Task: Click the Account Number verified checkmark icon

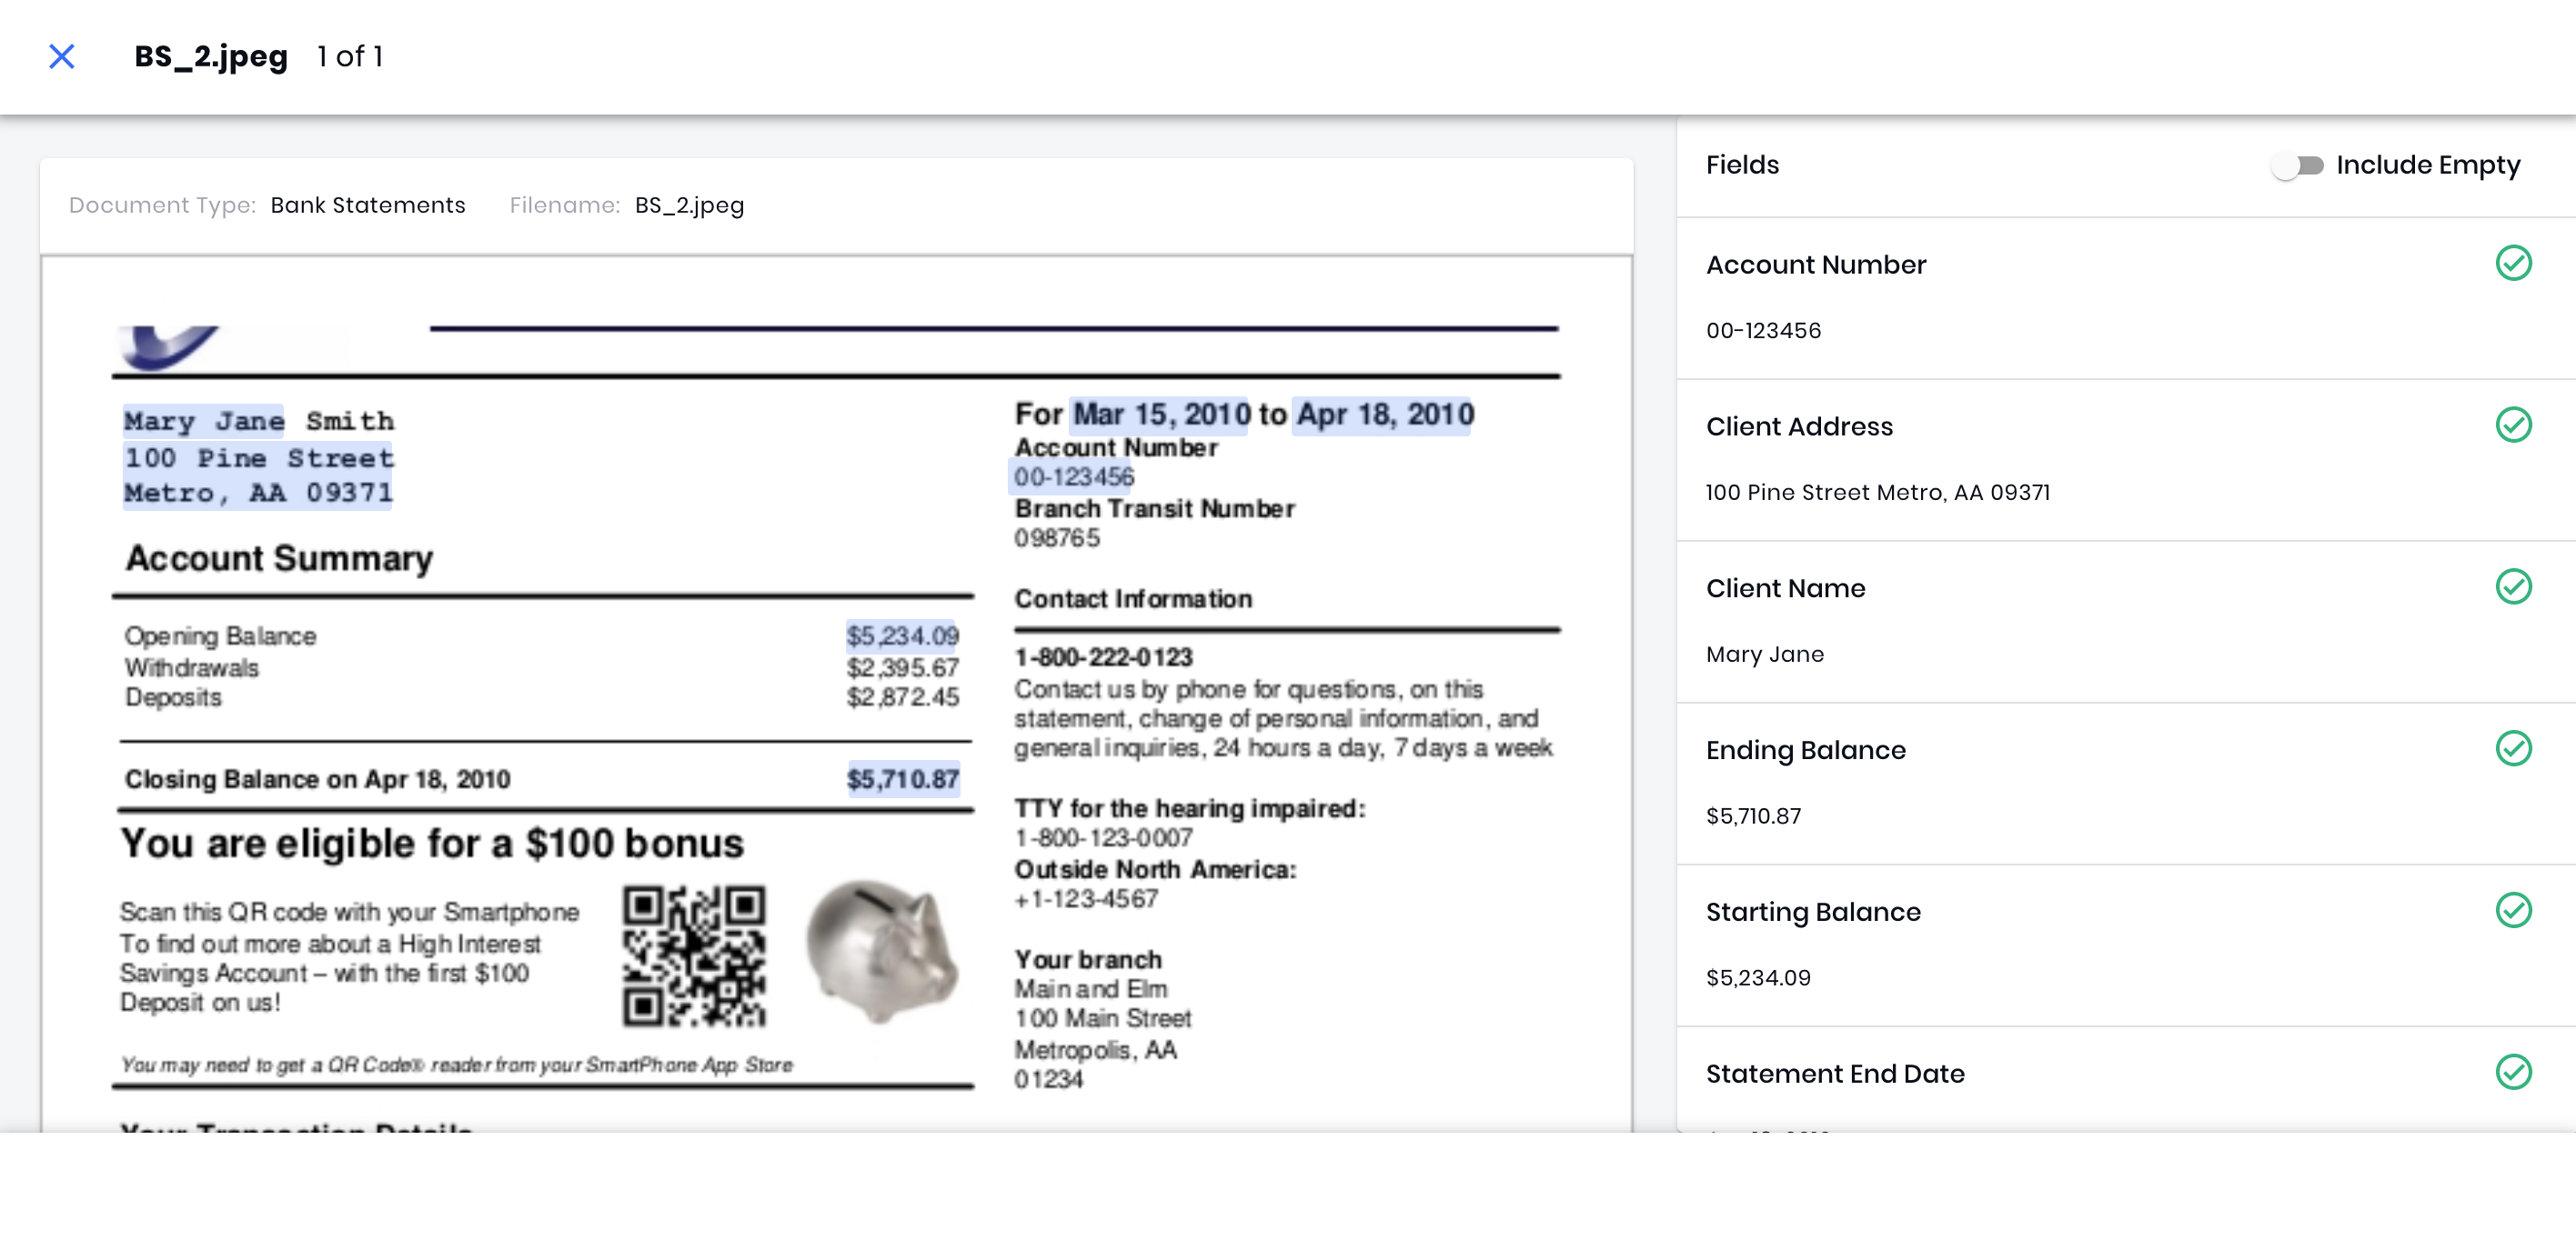Action: pos(2513,263)
